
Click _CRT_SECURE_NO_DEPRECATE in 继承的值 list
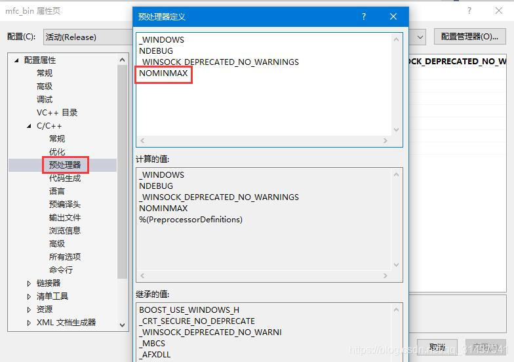coord(197,321)
